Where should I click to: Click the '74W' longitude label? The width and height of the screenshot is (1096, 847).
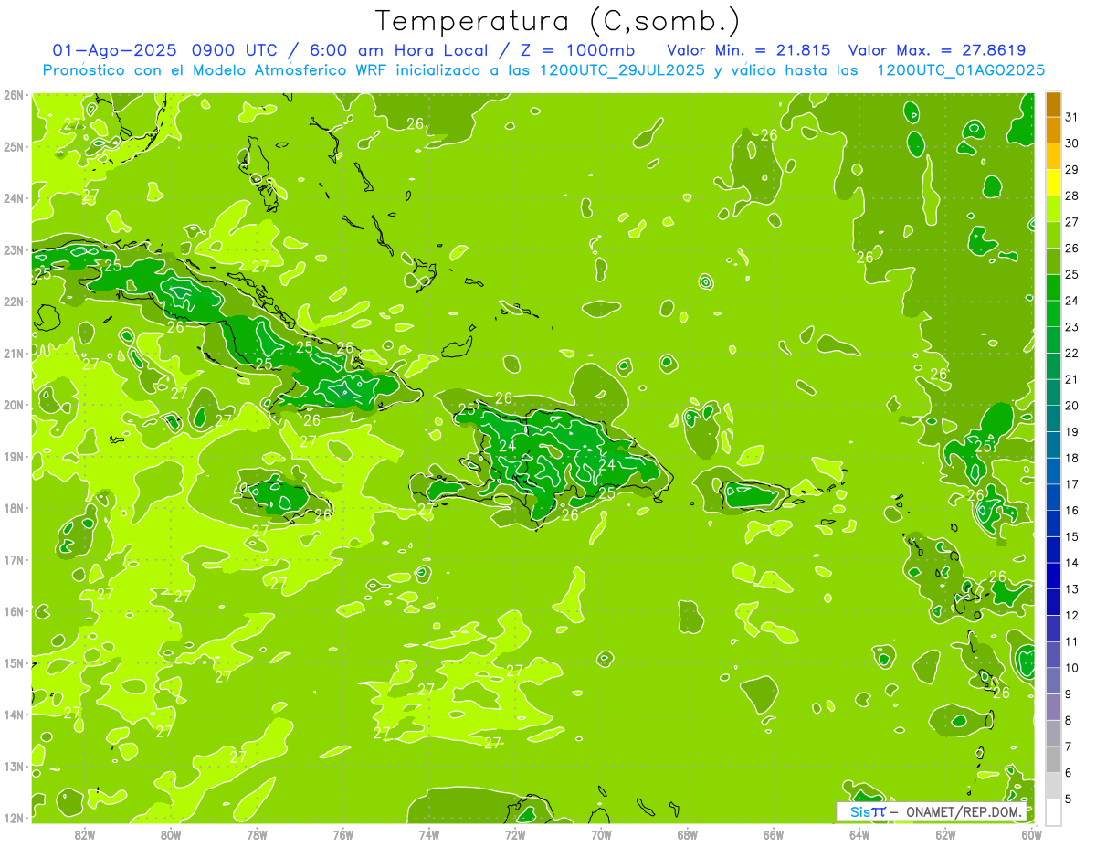point(429,834)
